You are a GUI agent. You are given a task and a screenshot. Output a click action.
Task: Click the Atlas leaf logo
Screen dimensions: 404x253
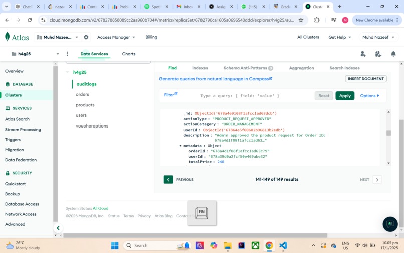pos(7,37)
